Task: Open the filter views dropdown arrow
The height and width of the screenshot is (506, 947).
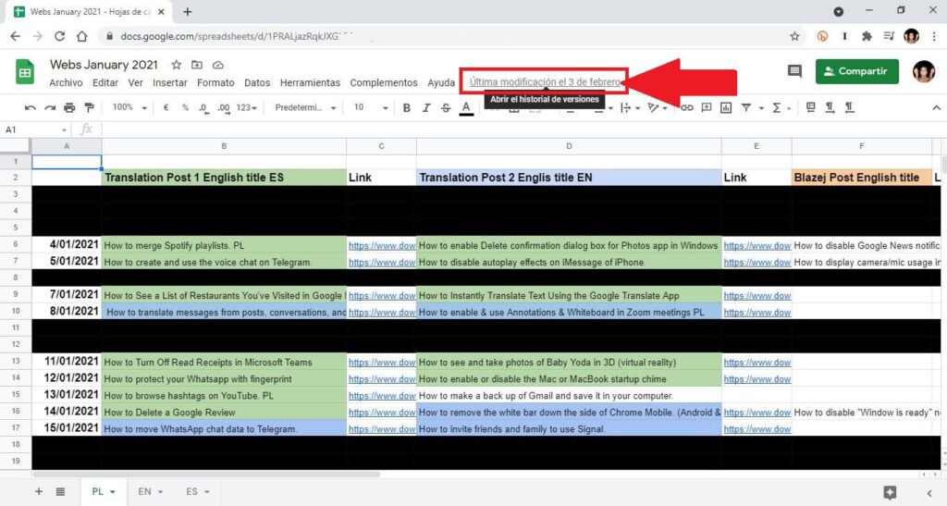Action: (x=761, y=108)
